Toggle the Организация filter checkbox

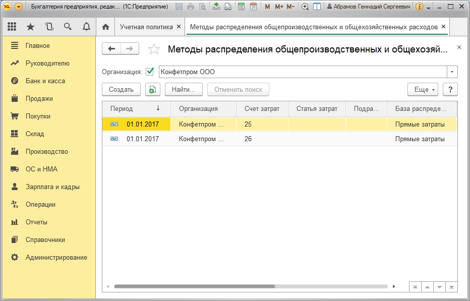(x=150, y=72)
